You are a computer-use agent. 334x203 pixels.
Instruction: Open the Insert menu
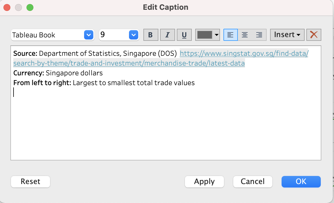pyautogui.click(x=287, y=35)
